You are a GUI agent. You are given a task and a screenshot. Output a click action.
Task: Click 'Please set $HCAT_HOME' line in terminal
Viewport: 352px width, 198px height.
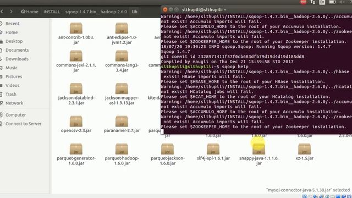coord(246,97)
